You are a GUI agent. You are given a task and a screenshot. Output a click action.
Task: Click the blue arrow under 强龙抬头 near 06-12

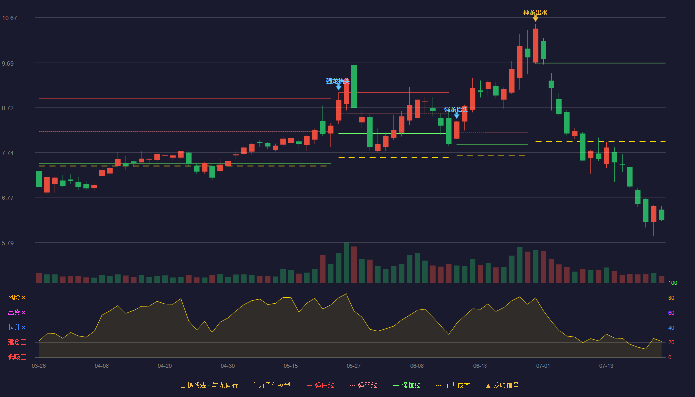456,116
